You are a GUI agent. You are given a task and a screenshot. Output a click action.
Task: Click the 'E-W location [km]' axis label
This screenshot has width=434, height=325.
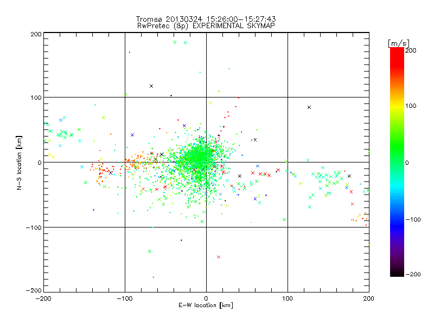pos(206,305)
